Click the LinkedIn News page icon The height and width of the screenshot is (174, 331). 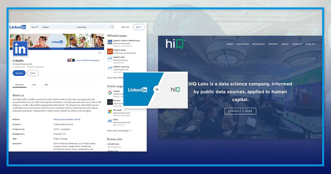(x=110, y=51)
